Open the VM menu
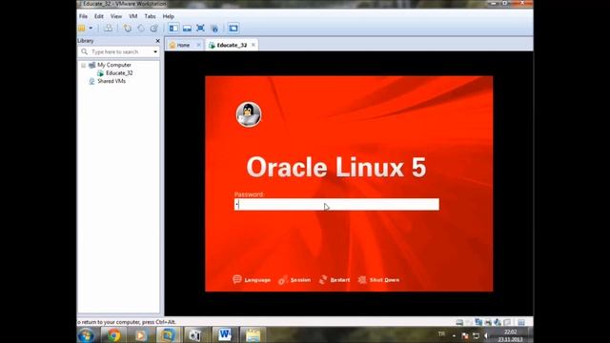This screenshot has width=610, height=343. click(133, 16)
